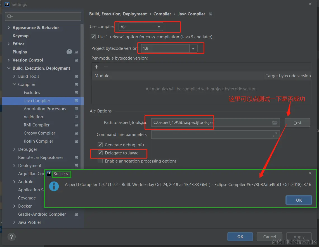The image size is (319, 247).
Task: Toggle the '--release' cross-compilation checkbox
Action: (93, 37)
